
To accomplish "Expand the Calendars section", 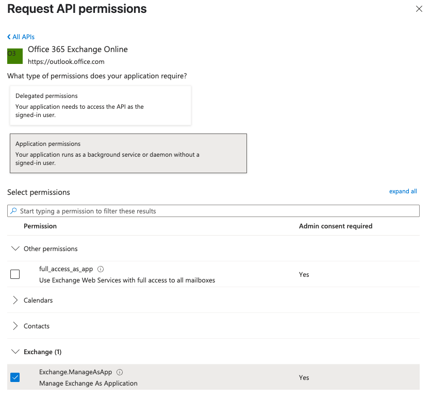I will [x=15, y=300].
